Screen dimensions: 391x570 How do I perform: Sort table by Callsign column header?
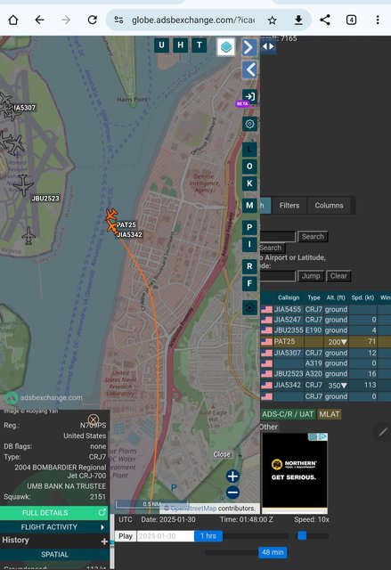click(x=289, y=297)
